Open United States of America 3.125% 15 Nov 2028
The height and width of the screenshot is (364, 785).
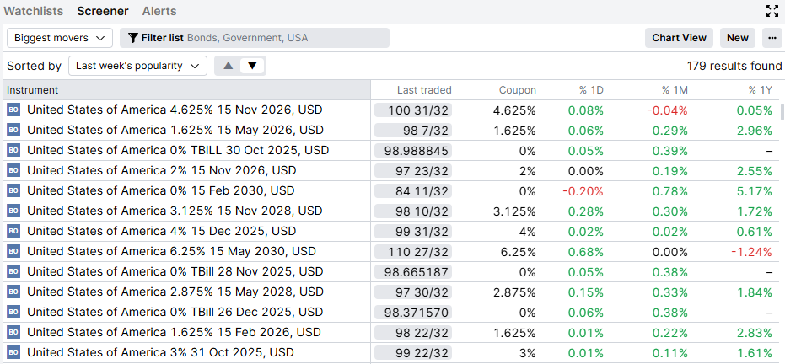(175, 211)
